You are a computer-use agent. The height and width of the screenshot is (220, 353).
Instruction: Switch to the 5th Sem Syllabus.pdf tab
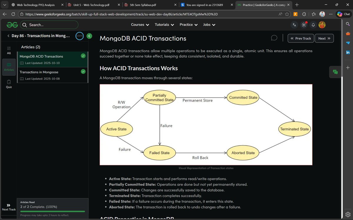pos(150,5)
